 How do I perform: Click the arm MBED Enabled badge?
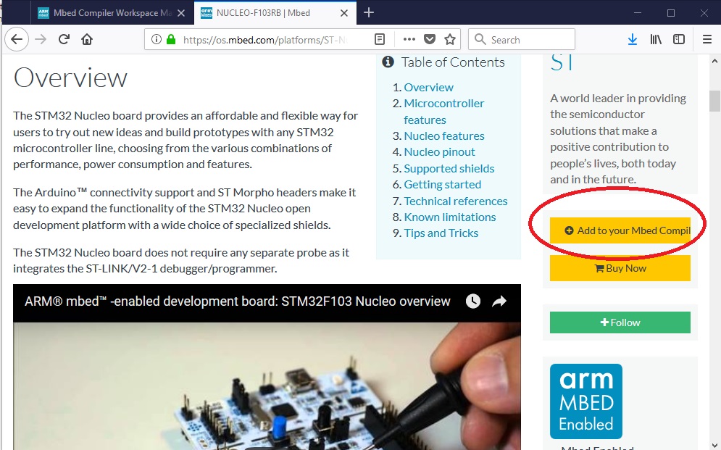pos(585,401)
